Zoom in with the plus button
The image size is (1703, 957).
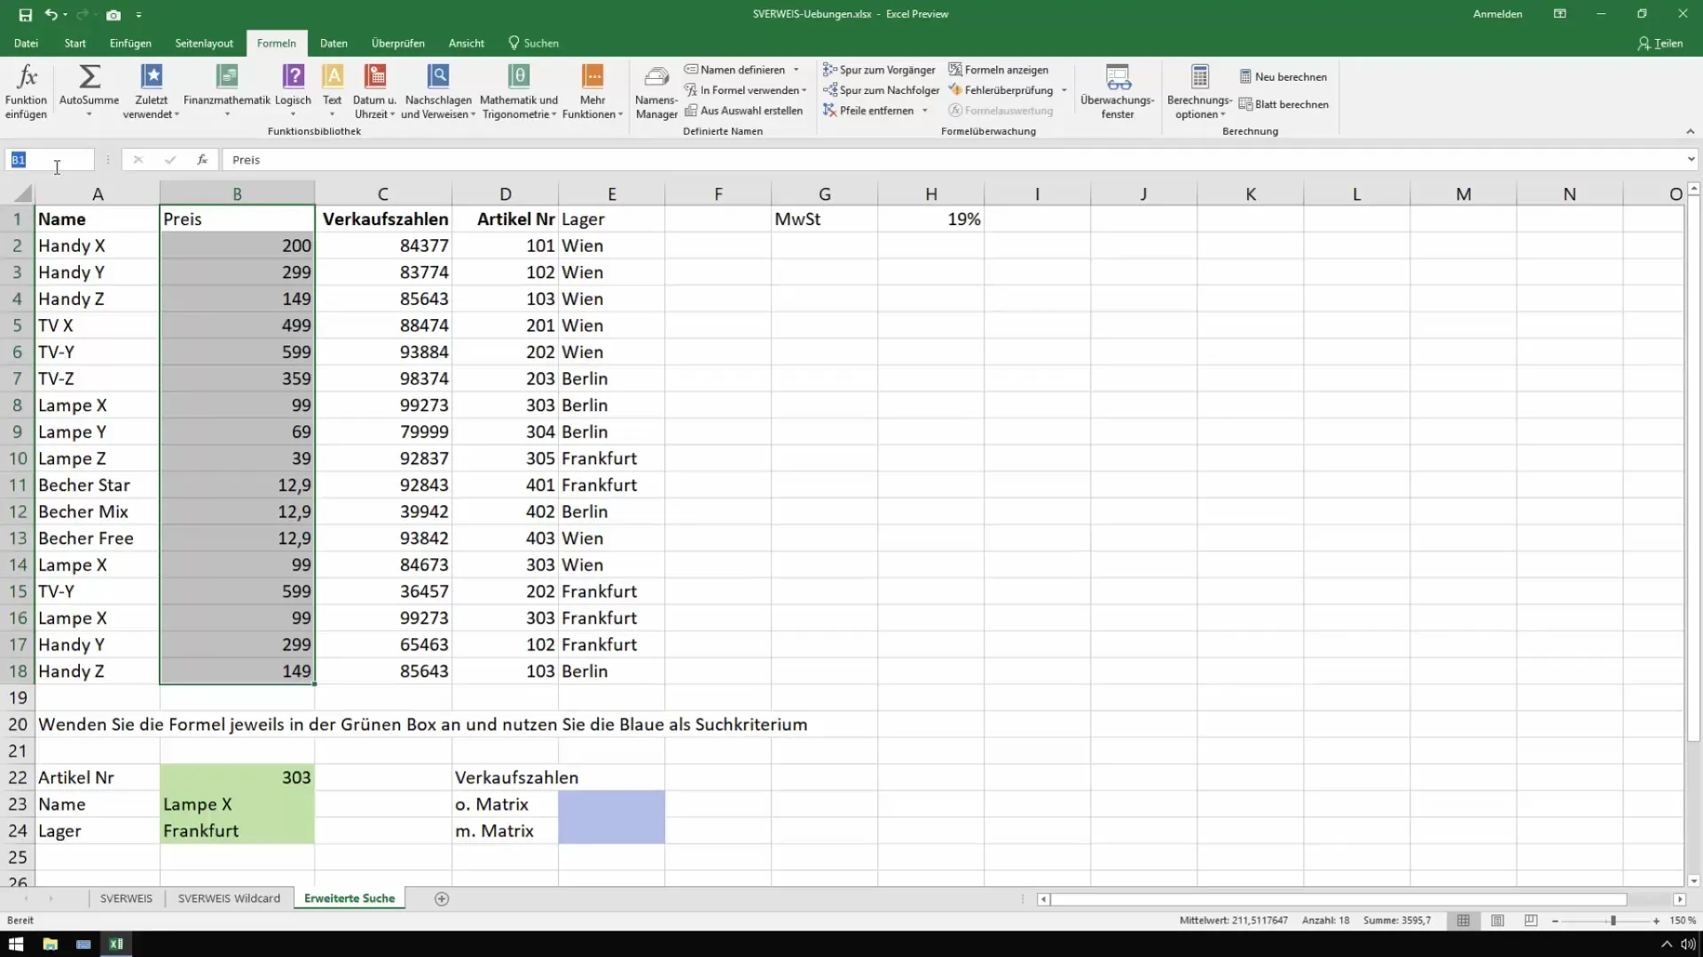pos(1656,921)
